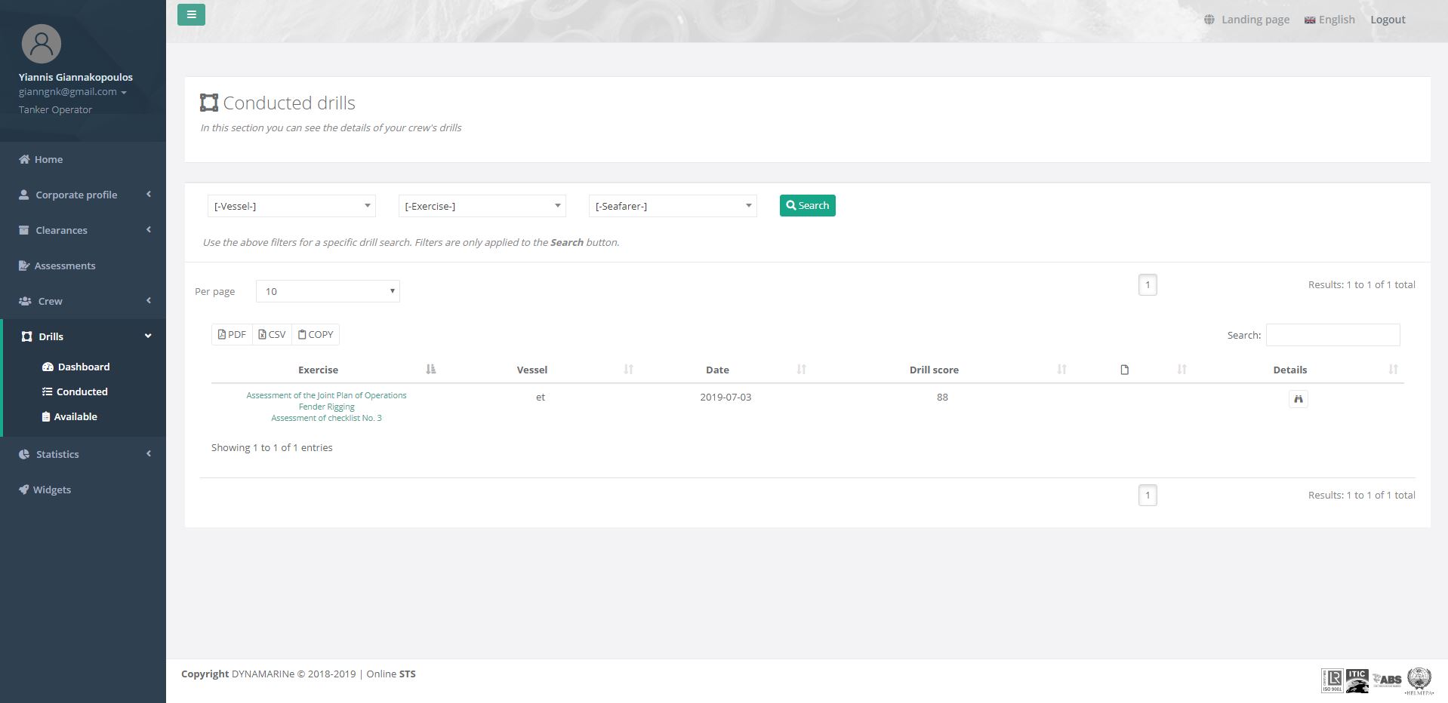Open the Fender Rigging exercise link
Image resolution: width=1448 pixels, height=703 pixels.
(x=326, y=407)
